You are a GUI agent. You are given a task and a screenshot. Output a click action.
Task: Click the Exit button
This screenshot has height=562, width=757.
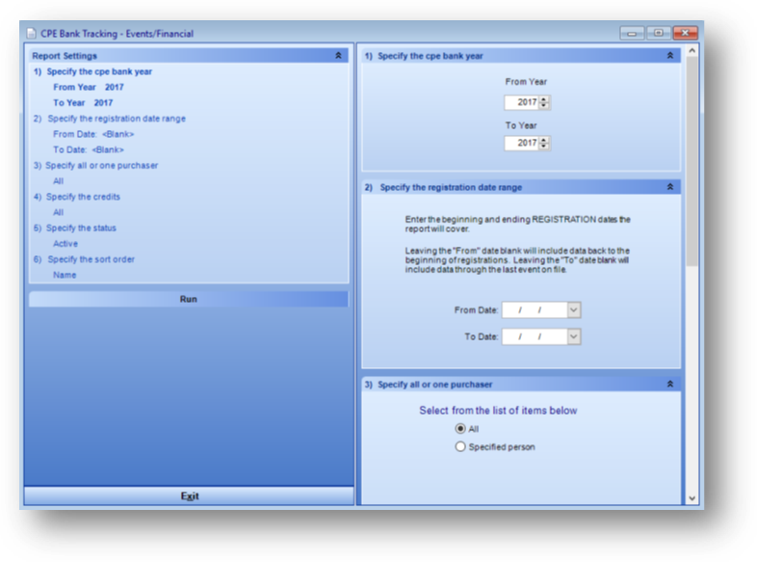(x=190, y=496)
